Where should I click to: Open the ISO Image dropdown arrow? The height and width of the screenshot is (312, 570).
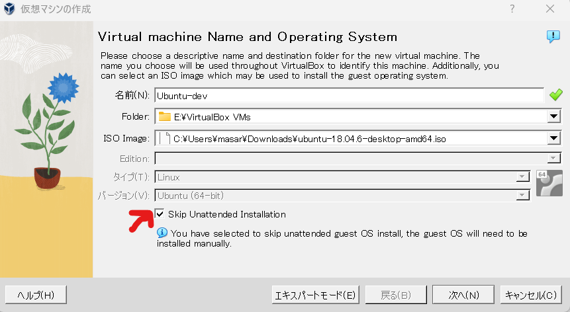[x=553, y=138]
